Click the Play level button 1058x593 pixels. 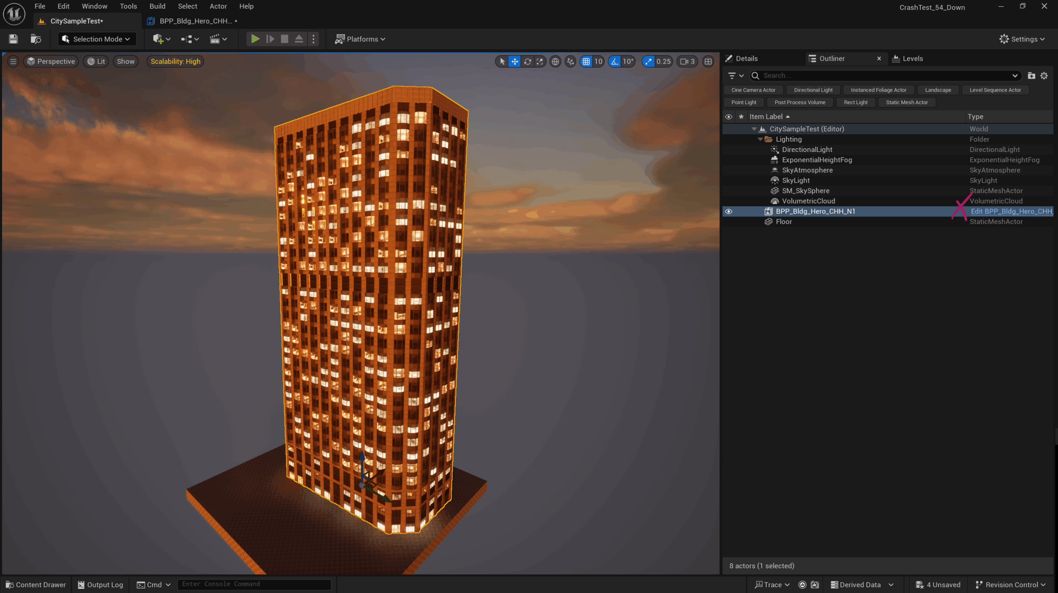255,39
